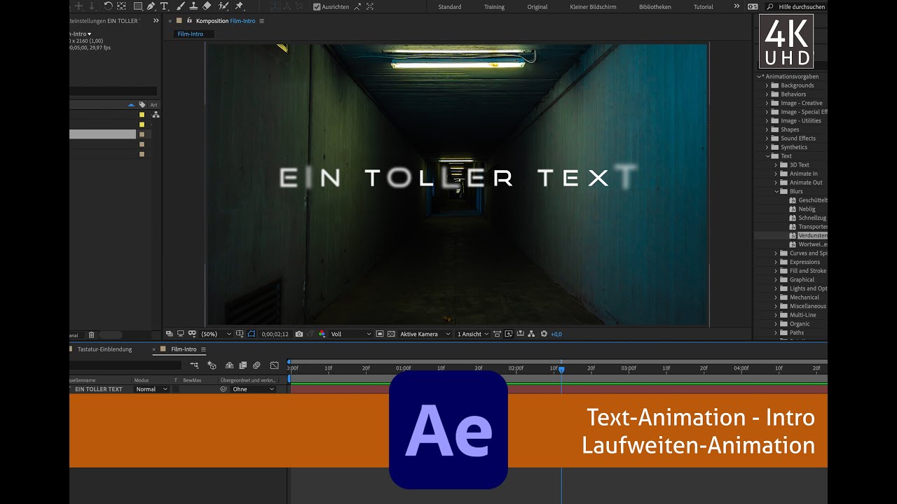Click the grid and guides options icon
The image size is (897, 504).
pos(240,334)
